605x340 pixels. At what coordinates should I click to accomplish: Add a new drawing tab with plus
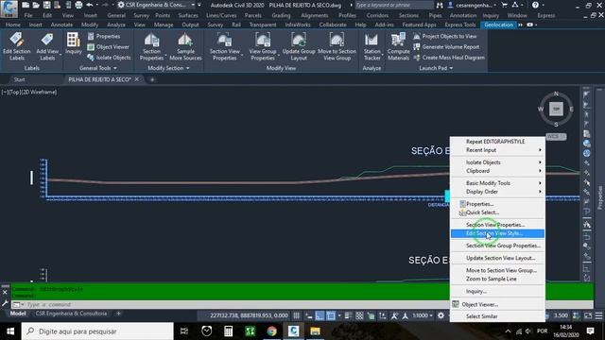tap(152, 79)
